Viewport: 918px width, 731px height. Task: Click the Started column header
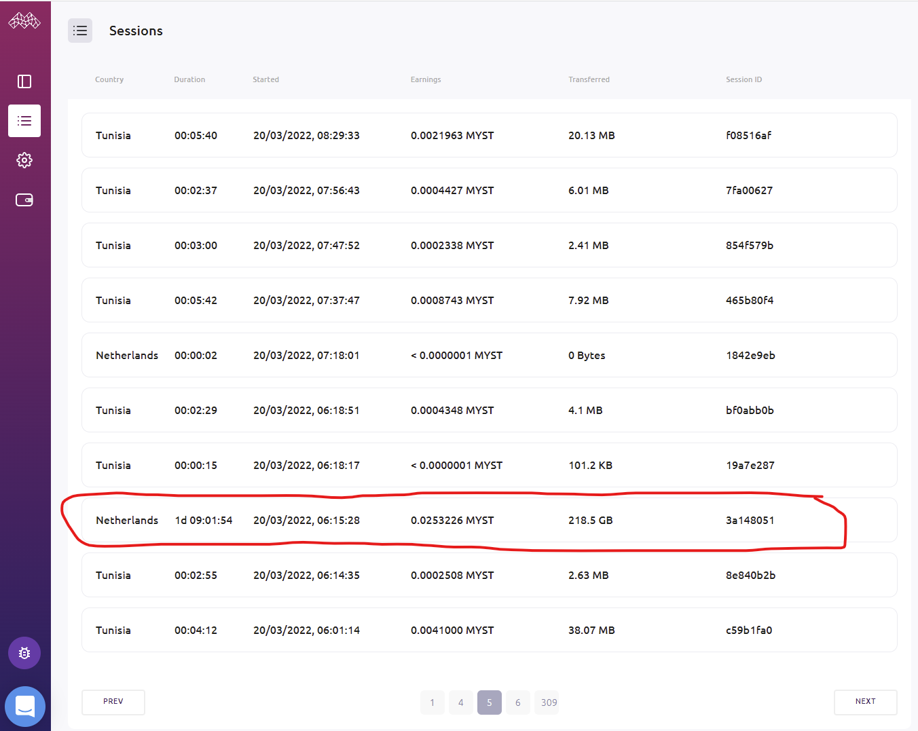[x=265, y=79]
